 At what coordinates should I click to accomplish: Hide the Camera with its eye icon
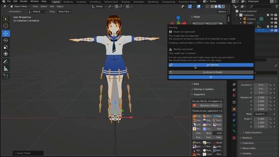point(272,19)
